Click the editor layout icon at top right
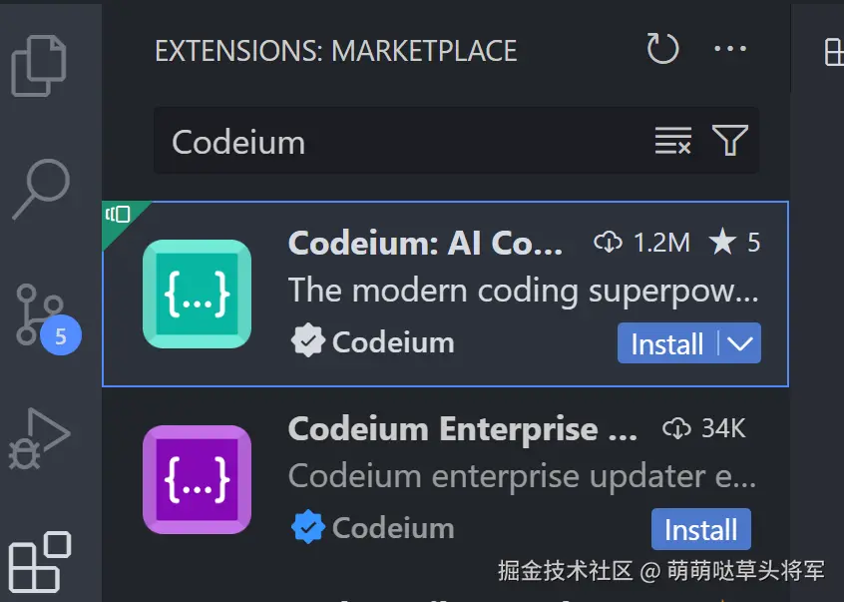 click(834, 52)
